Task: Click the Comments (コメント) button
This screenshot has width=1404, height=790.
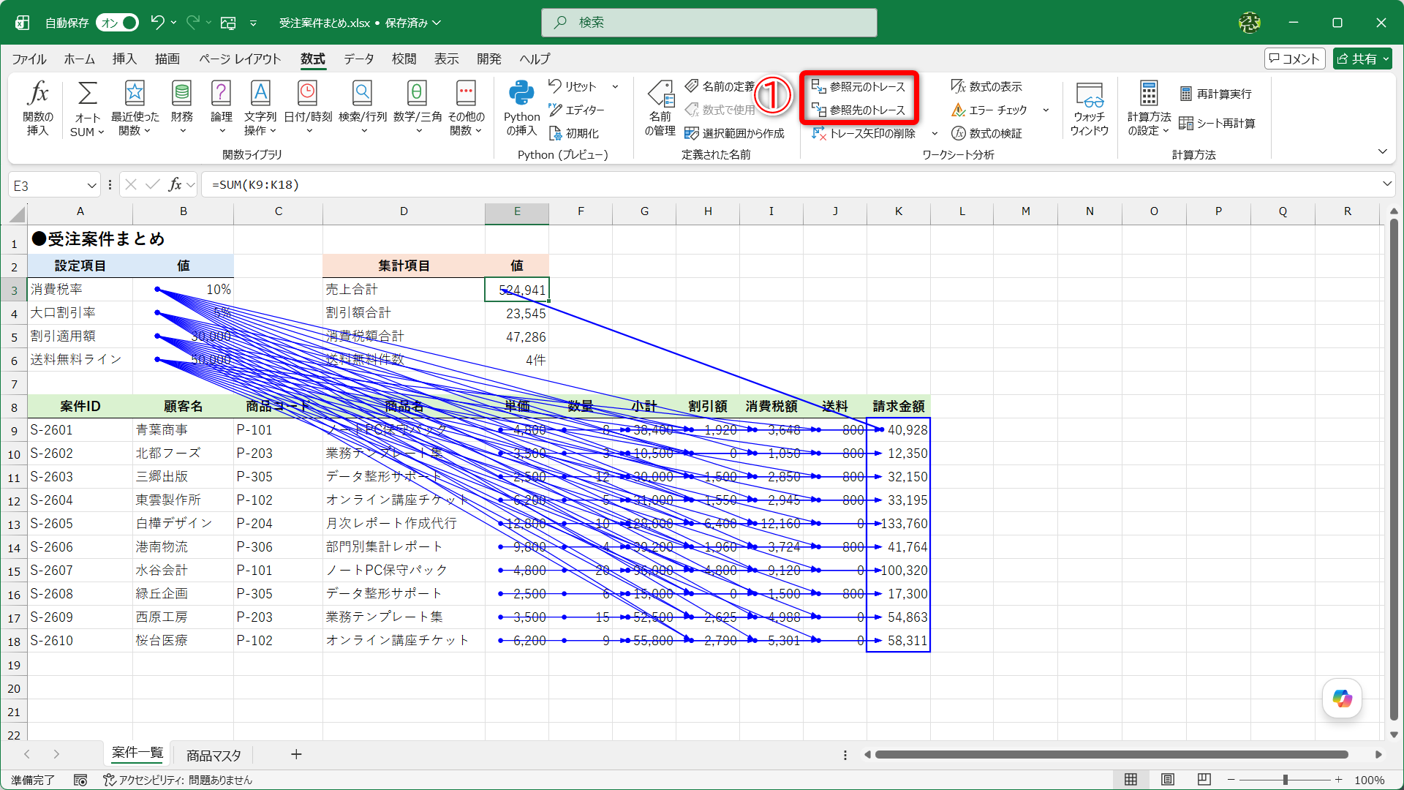Action: pyautogui.click(x=1294, y=59)
